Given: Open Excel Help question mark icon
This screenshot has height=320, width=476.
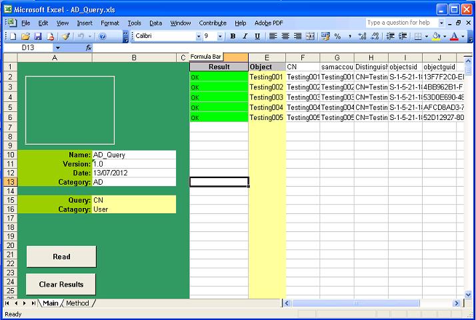Looking at the screenshot, I should click(102, 36).
